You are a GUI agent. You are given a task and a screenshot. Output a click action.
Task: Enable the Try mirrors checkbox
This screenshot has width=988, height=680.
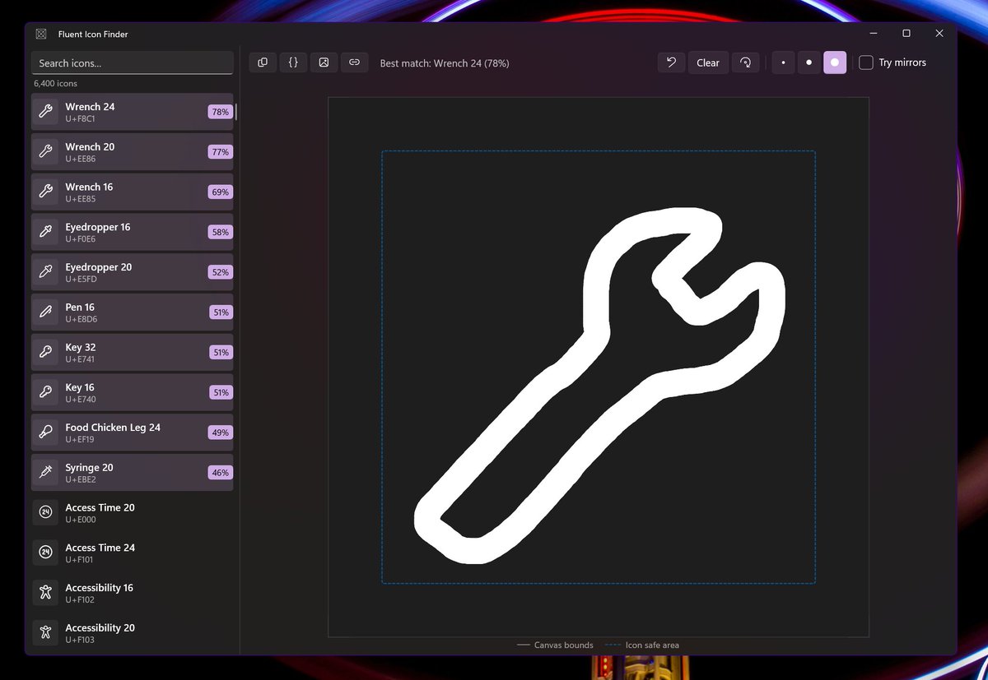[866, 62]
